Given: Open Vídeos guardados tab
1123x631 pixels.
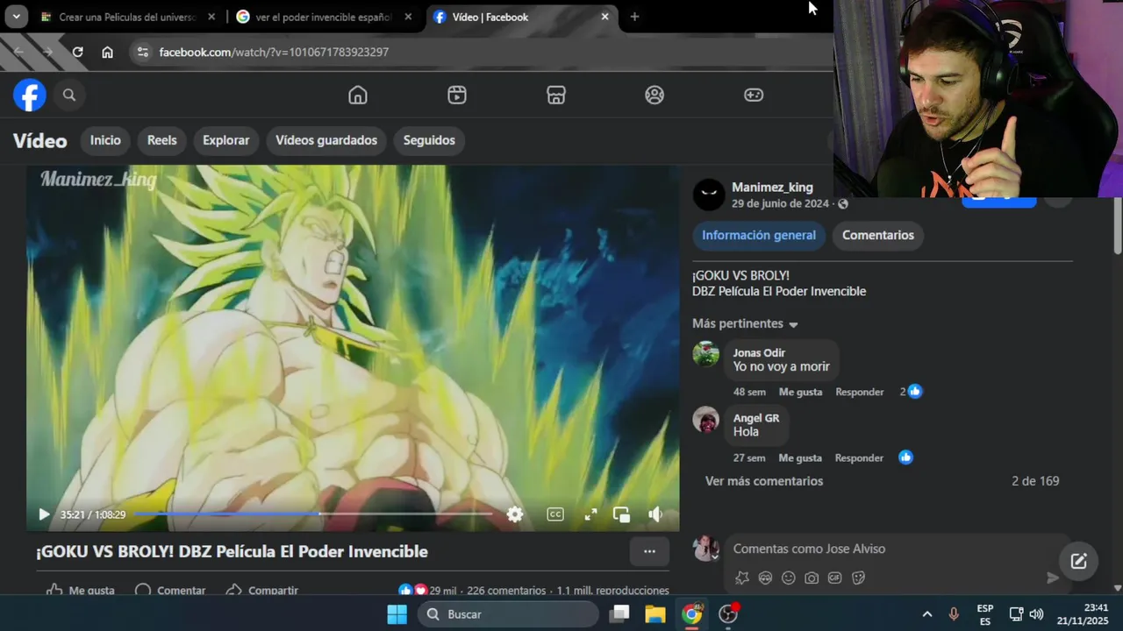Looking at the screenshot, I should pyautogui.click(x=326, y=140).
